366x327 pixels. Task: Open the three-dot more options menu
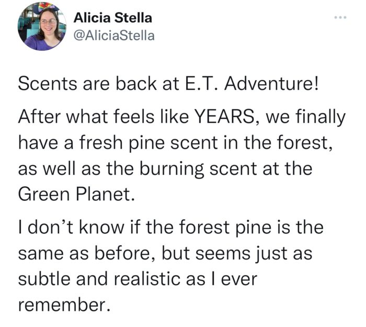click(x=340, y=17)
